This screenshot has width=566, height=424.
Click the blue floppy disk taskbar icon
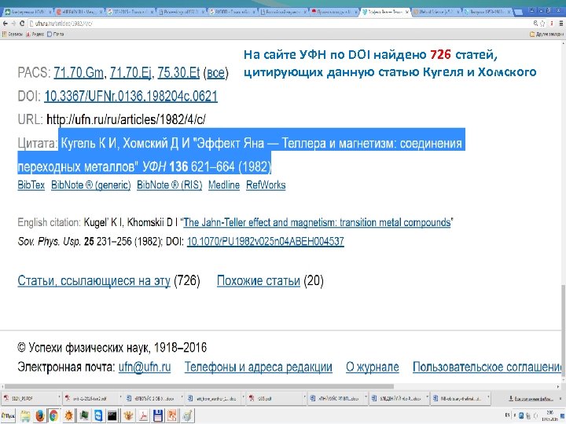pyautogui.click(x=158, y=416)
